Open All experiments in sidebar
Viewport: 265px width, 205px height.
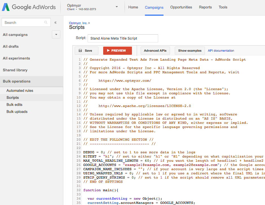[16, 58]
